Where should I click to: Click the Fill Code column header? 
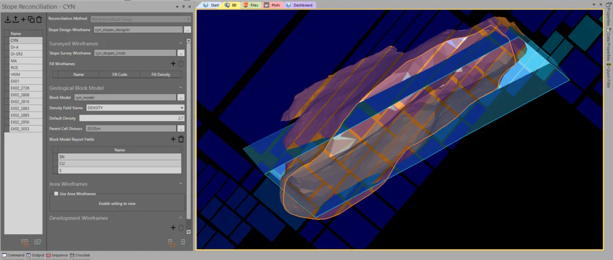tap(120, 74)
